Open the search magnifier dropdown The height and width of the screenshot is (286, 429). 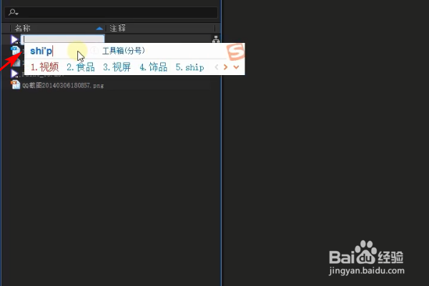[13, 12]
